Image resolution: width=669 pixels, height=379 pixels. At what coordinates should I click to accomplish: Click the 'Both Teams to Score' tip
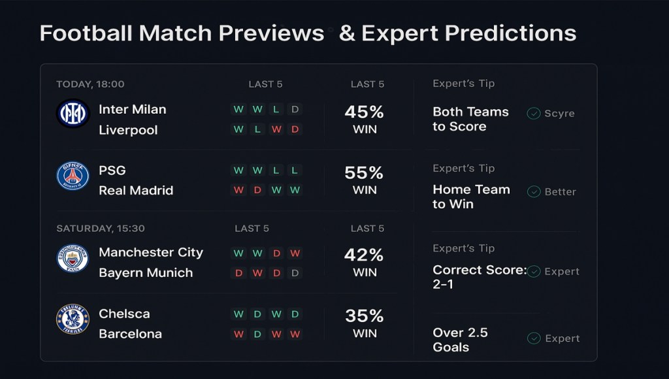469,120
